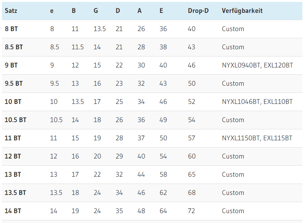The height and width of the screenshot is (223, 305).
Task: Click the G value 13.5 in 8 BT row
Action: pos(100,29)
